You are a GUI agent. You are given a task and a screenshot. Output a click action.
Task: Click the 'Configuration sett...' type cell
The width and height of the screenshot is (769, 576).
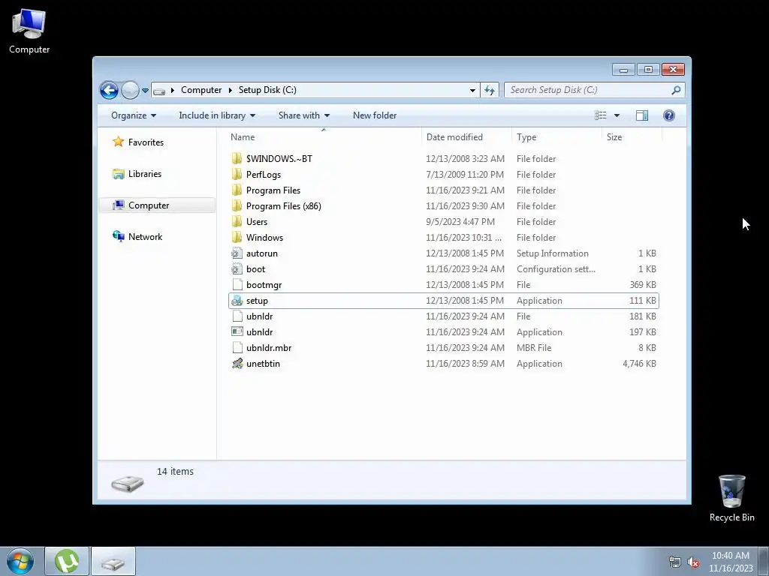click(556, 269)
